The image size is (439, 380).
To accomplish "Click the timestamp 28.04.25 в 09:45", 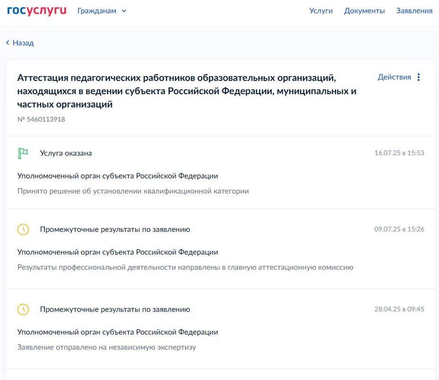I will [x=399, y=309].
